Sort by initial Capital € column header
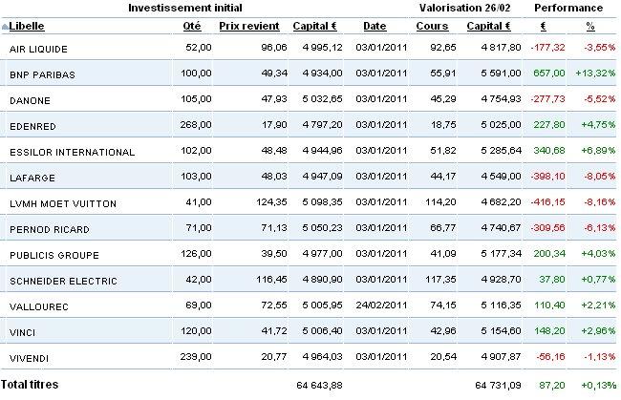This screenshot has height=400, width=621. point(315,26)
